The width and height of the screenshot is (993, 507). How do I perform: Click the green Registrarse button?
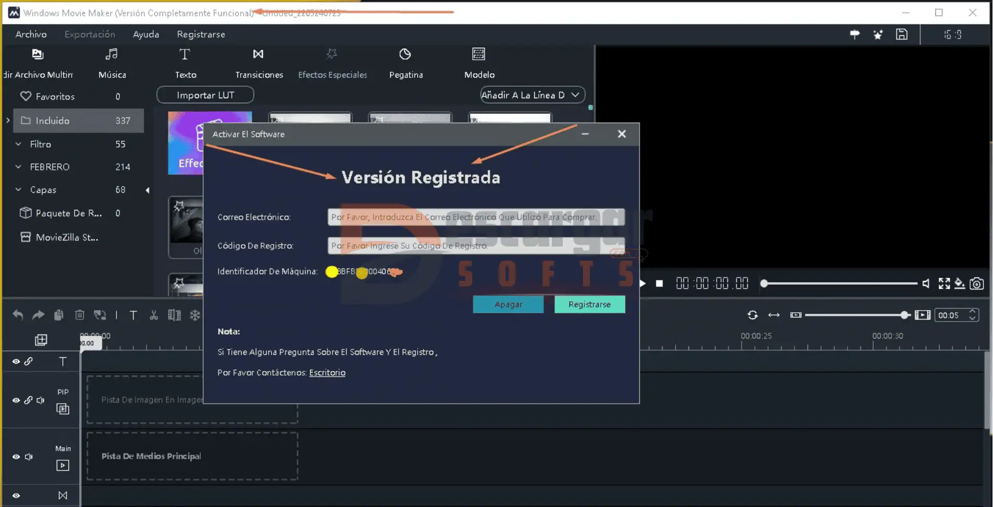(589, 304)
